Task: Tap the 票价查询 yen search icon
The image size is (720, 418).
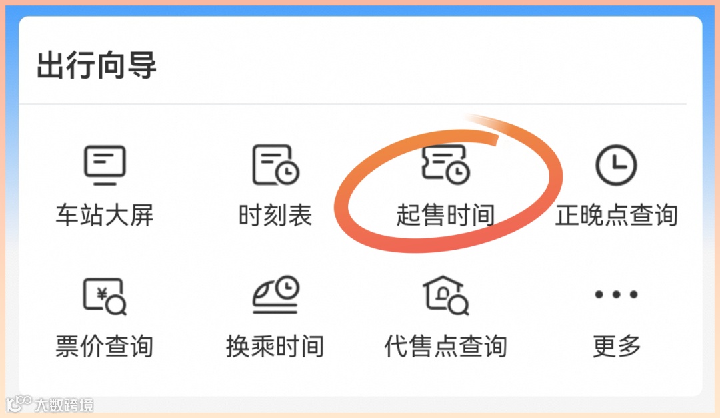Action: point(105,296)
